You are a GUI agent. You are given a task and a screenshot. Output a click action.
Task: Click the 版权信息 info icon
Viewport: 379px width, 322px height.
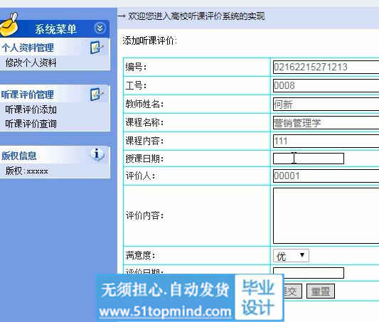pyautogui.click(x=97, y=154)
